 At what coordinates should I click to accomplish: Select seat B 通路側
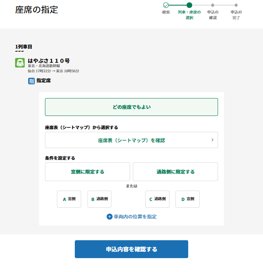pyautogui.click(x=99, y=199)
